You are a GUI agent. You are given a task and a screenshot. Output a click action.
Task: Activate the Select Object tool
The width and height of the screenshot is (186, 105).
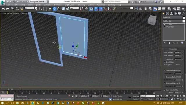pos(36,9)
